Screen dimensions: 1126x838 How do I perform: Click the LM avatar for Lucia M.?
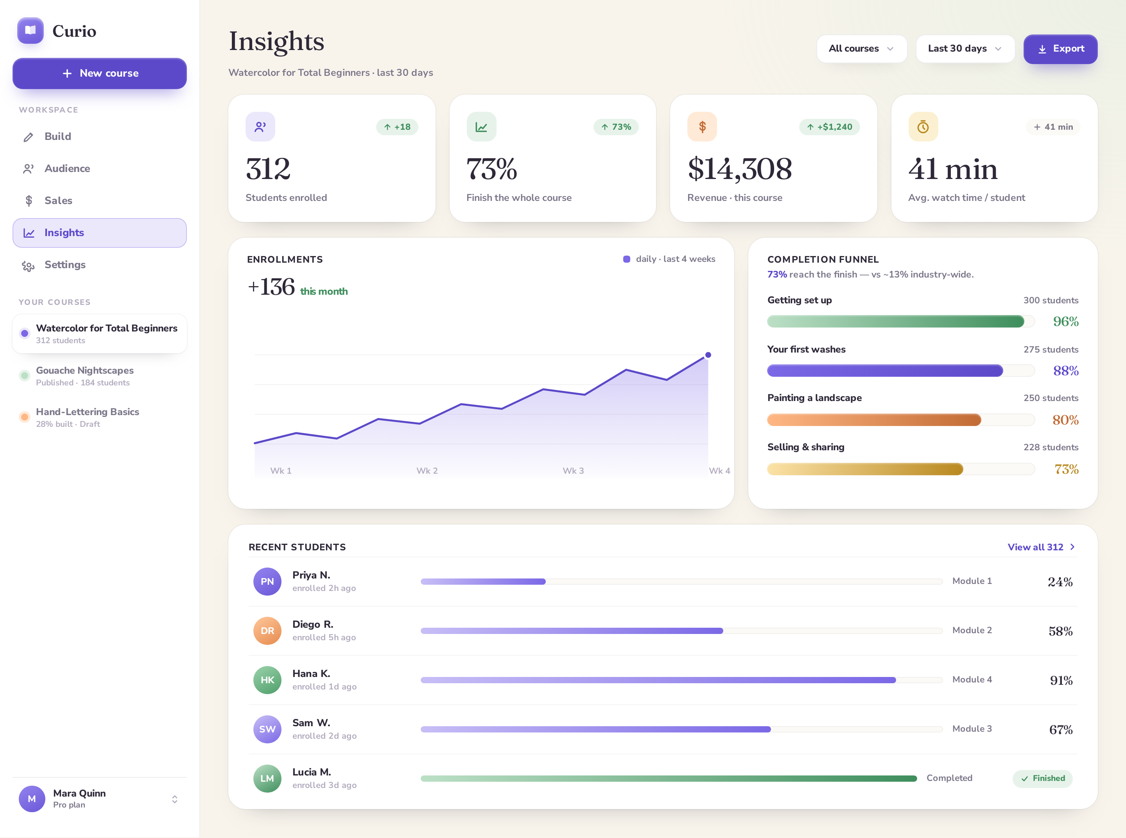tap(267, 778)
